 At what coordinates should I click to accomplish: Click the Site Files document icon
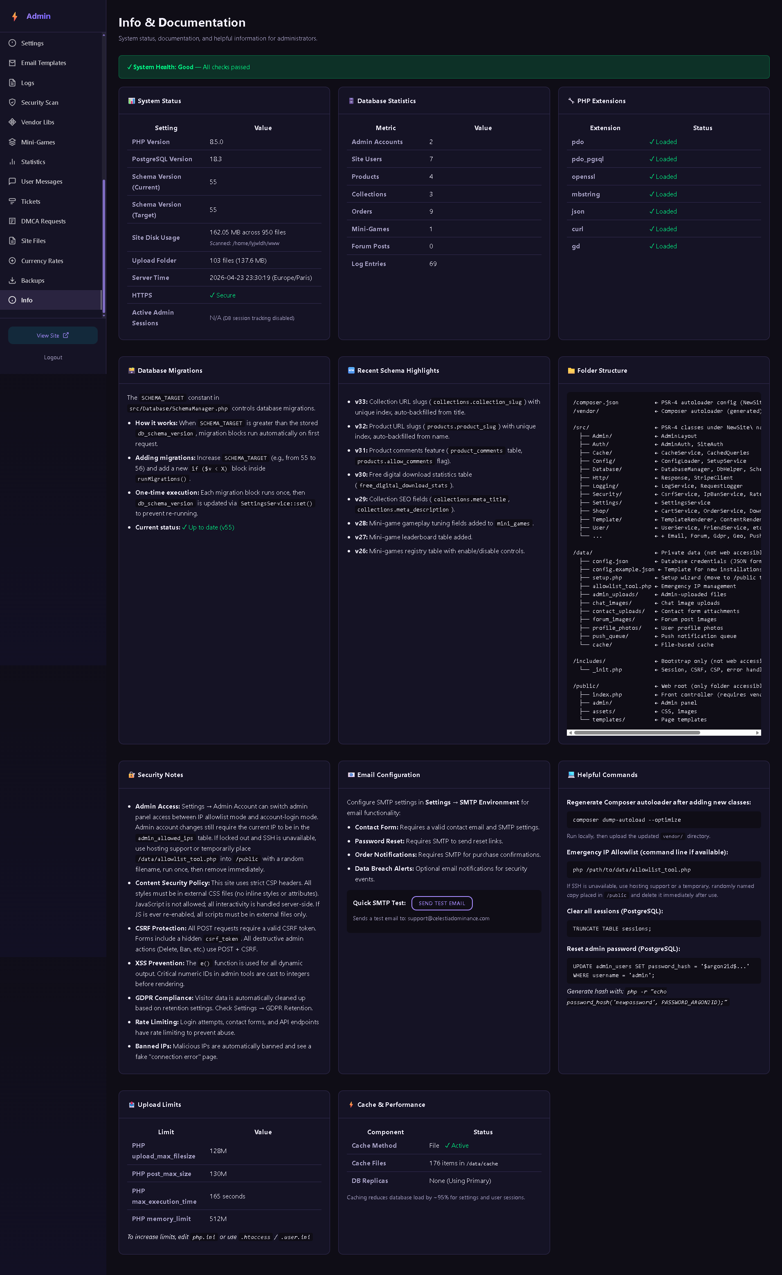[x=12, y=241]
